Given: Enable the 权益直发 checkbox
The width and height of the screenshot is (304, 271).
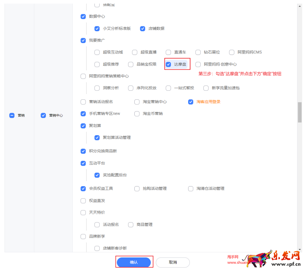Looking at the screenshot, I should tap(83, 201).
